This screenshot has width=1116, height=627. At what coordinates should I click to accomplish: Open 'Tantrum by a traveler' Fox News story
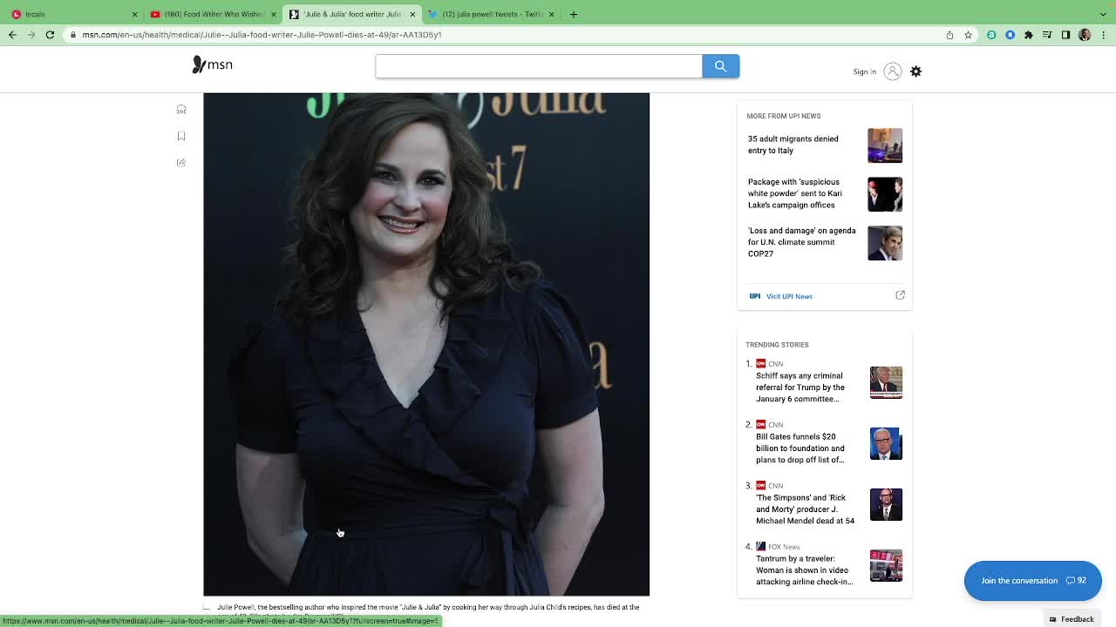(804, 570)
